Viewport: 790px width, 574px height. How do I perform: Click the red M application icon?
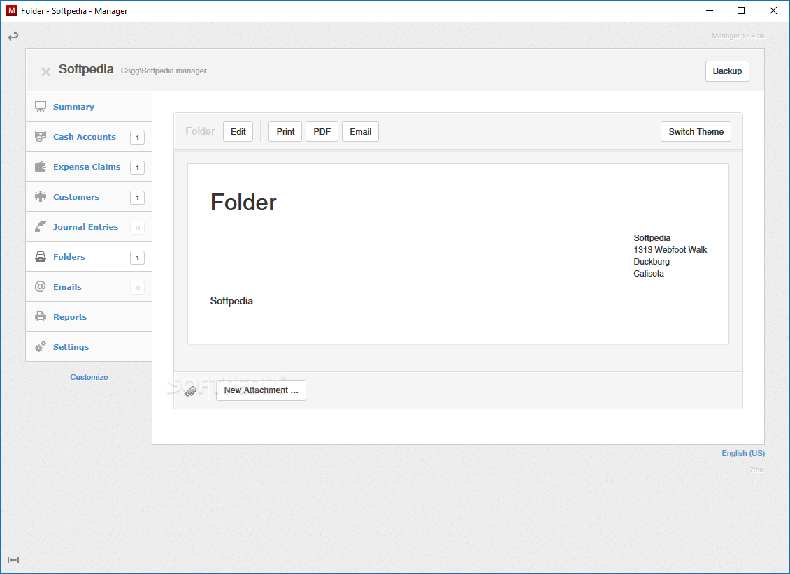[x=12, y=10]
